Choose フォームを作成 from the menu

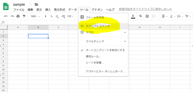pyautogui.click(x=103, y=17)
